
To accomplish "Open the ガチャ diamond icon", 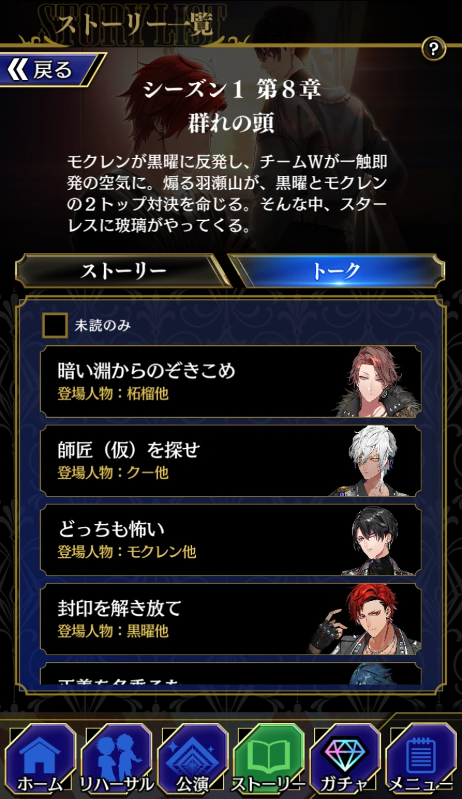I will (x=345, y=760).
